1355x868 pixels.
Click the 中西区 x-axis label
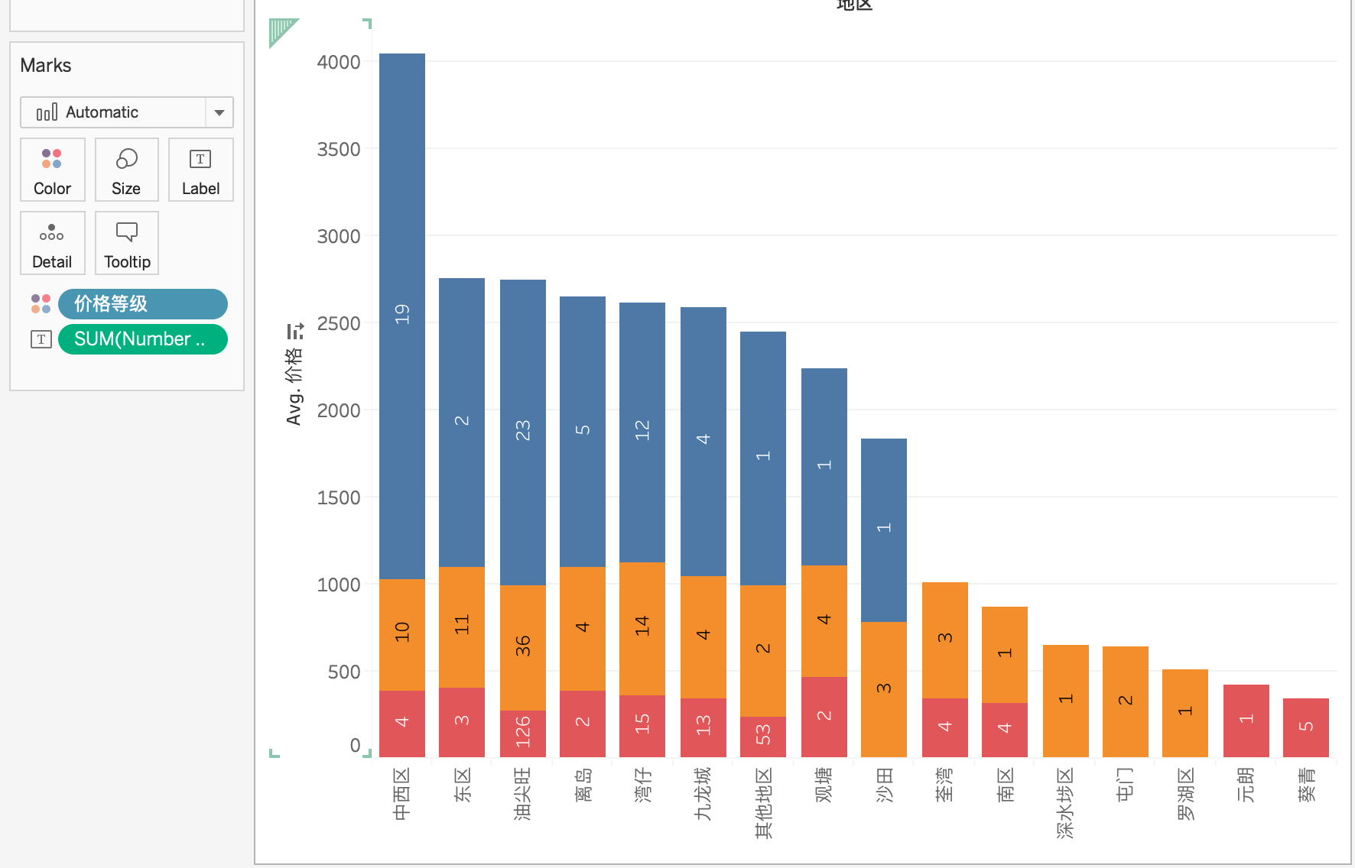point(402,794)
